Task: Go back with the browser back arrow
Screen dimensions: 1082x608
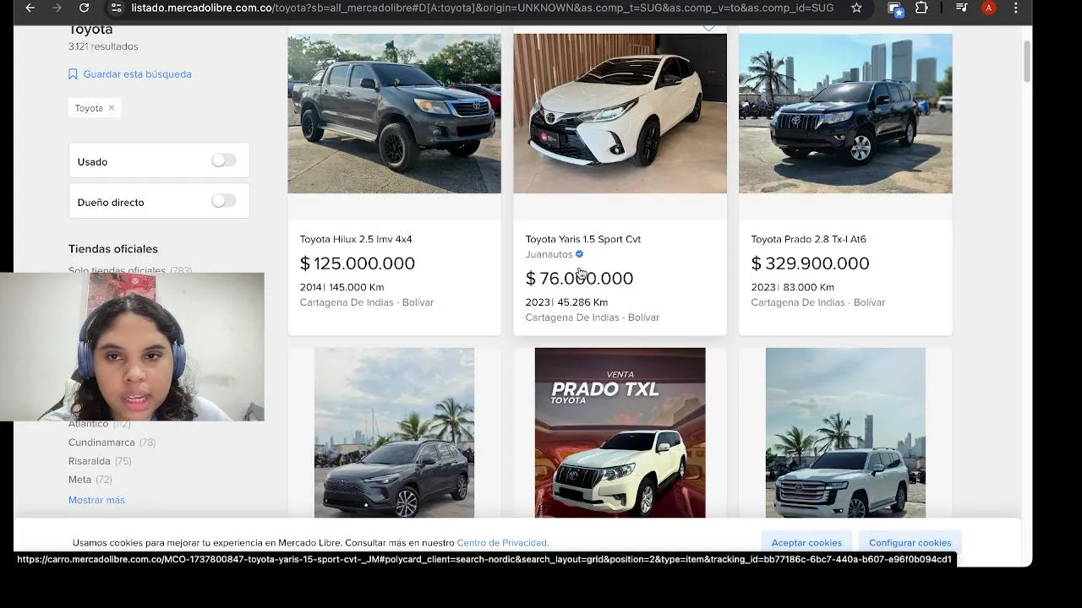Action: [30, 8]
